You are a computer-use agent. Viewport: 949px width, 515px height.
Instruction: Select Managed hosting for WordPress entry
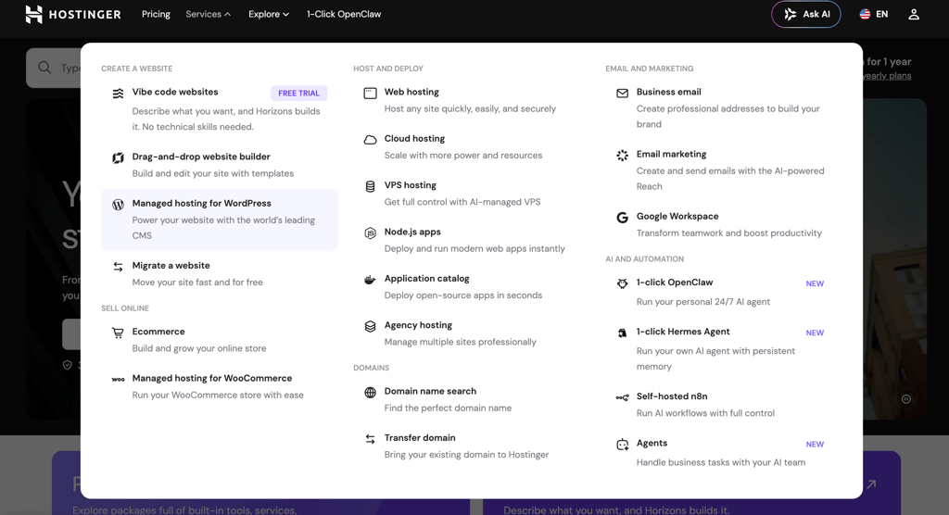pos(220,220)
